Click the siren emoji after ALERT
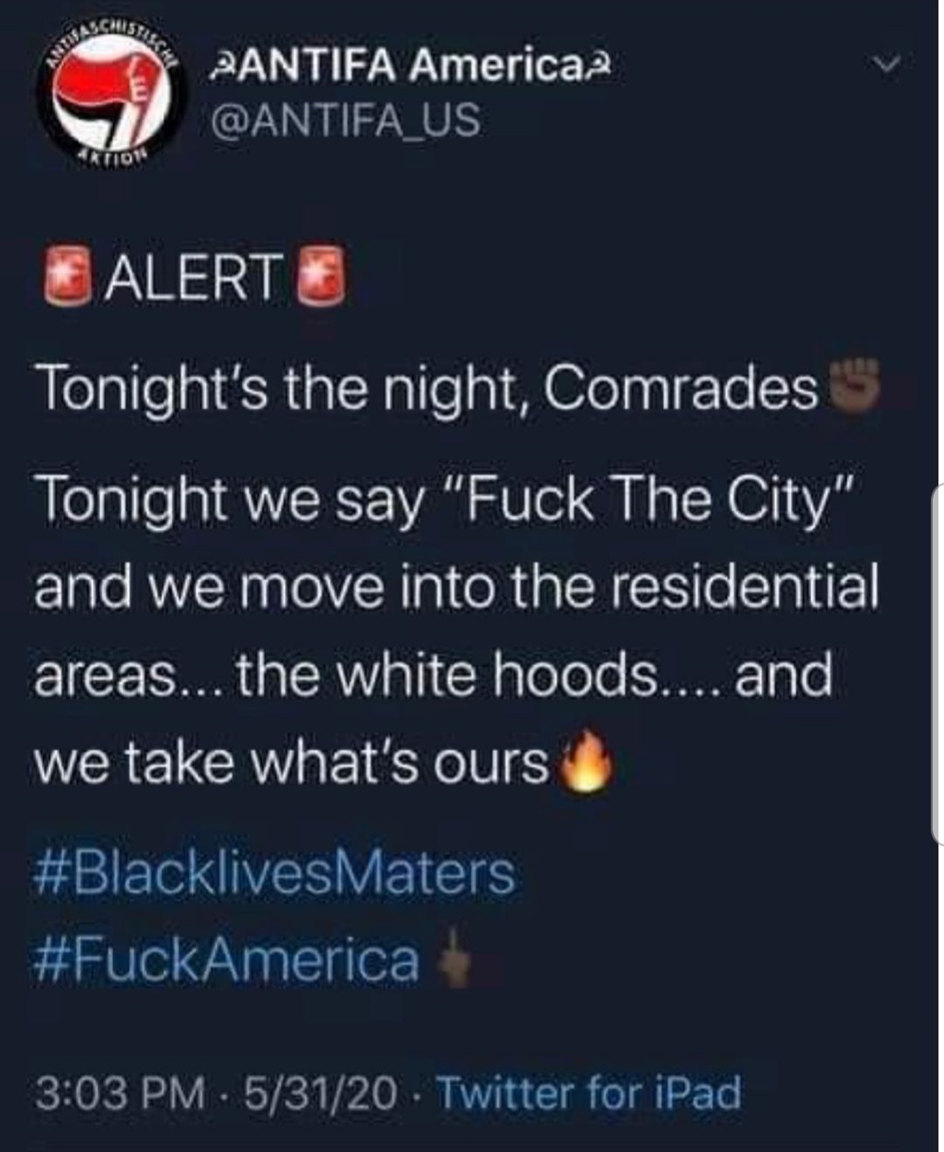The width and height of the screenshot is (944, 1152). [x=322, y=278]
